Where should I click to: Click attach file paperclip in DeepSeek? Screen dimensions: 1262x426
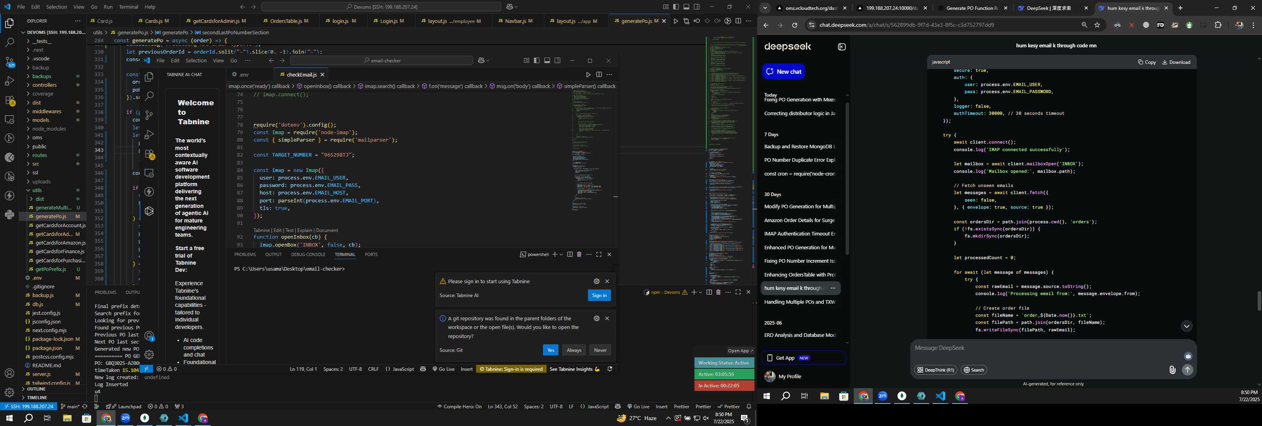click(x=1172, y=370)
